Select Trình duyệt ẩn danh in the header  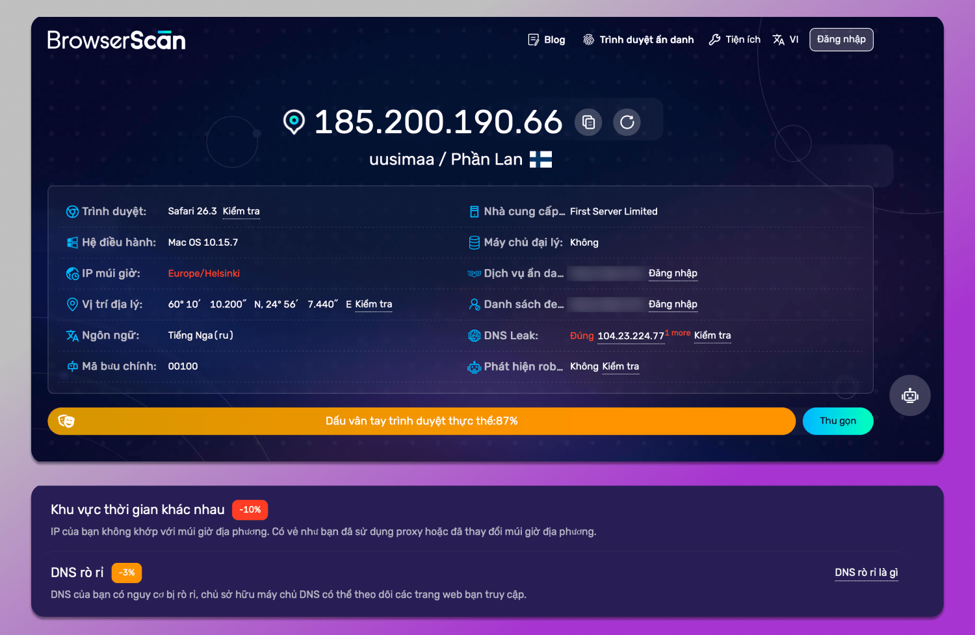(x=646, y=39)
